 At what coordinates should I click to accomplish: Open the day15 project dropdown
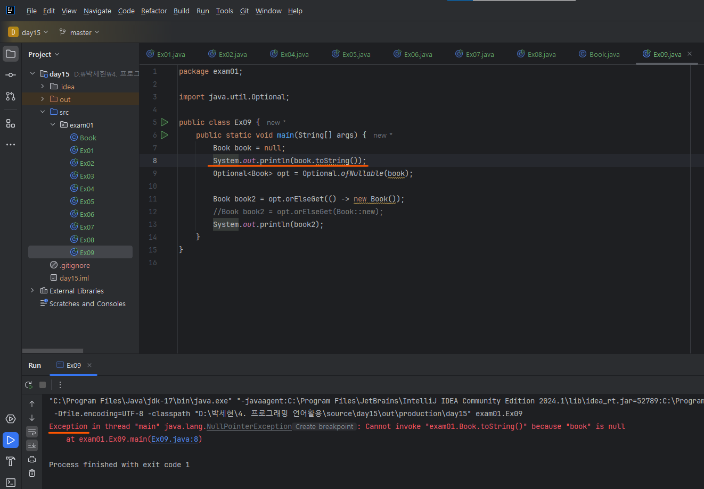(28, 32)
